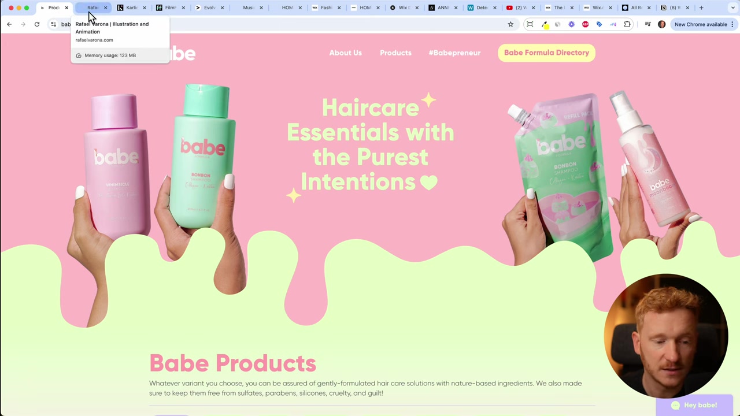Open the grey swirl extension icon
The height and width of the screenshot is (416, 740).
[557, 24]
